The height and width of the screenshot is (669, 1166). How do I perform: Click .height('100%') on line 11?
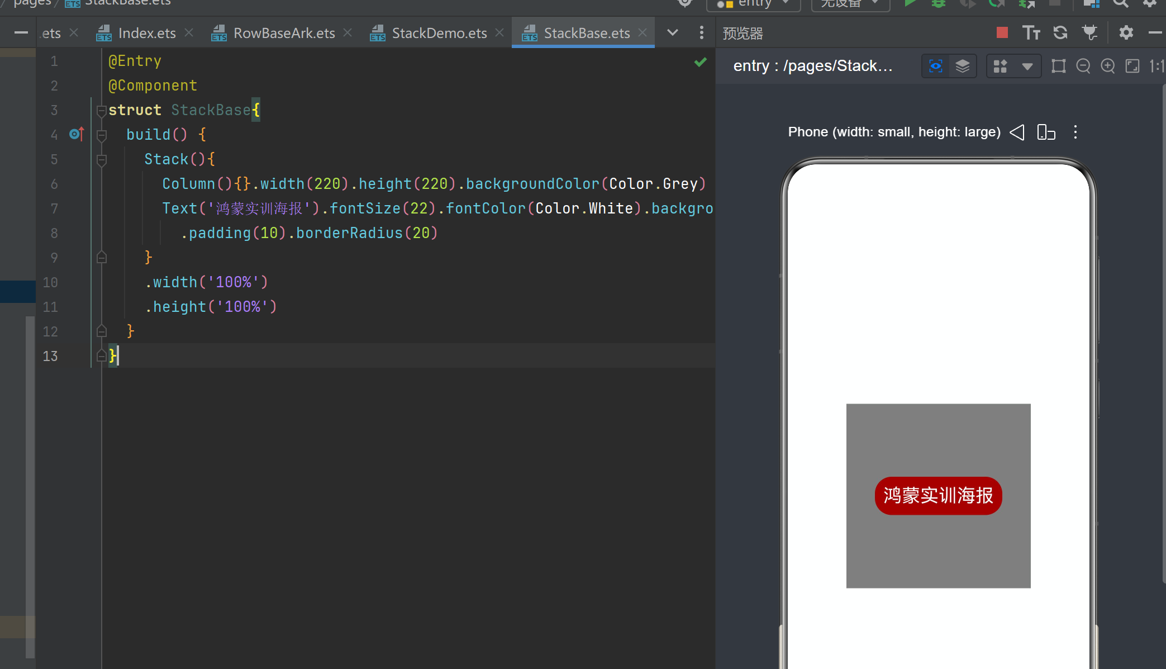click(x=211, y=307)
